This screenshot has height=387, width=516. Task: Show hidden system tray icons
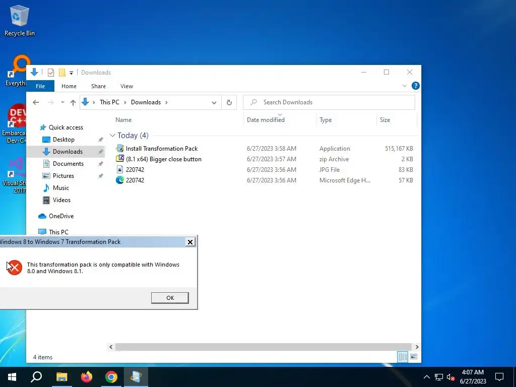click(x=426, y=377)
